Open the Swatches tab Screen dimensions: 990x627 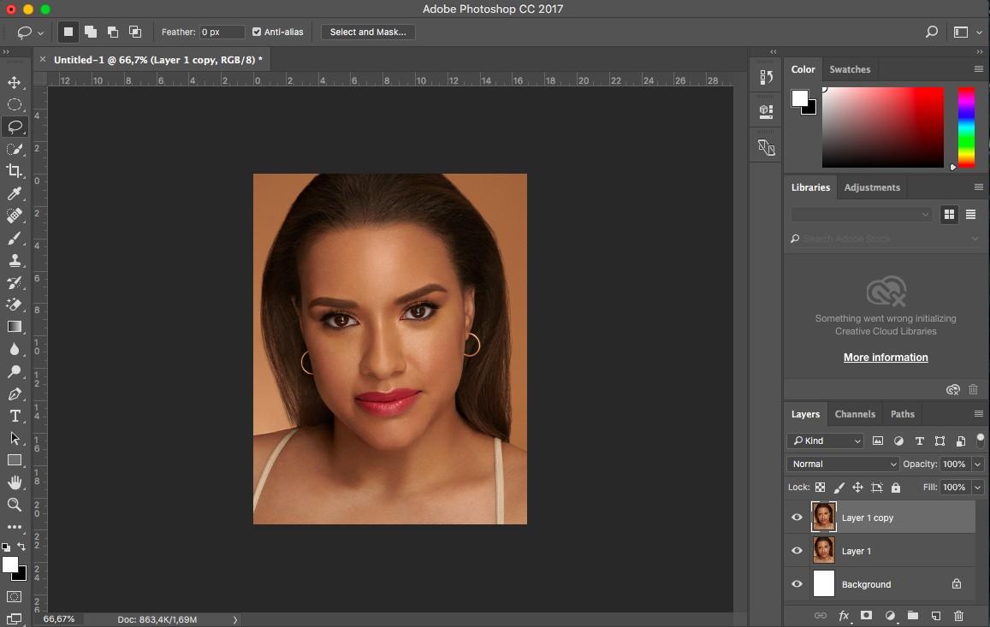850,69
